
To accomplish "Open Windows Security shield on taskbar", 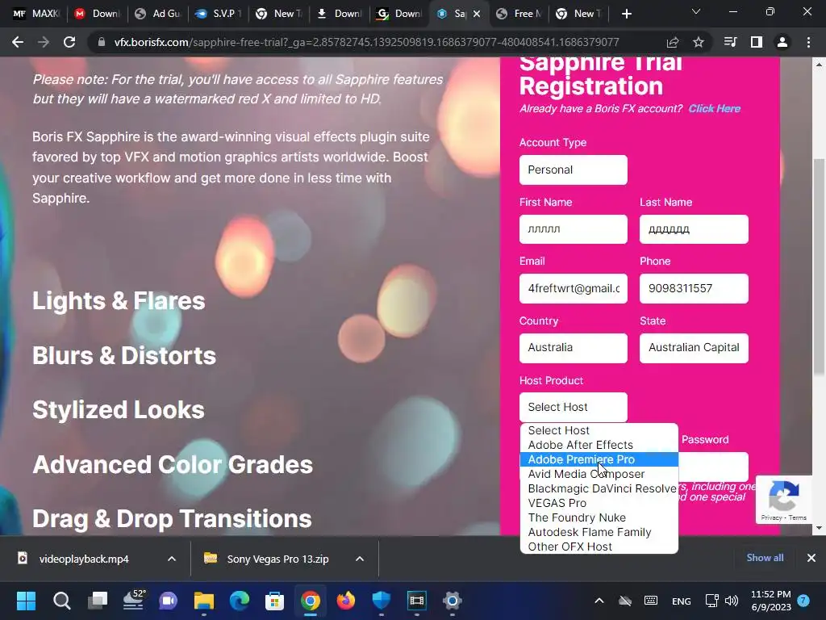I will 381,601.
